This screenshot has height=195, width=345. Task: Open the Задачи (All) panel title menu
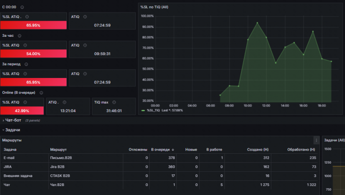pyautogui.click(x=334, y=140)
